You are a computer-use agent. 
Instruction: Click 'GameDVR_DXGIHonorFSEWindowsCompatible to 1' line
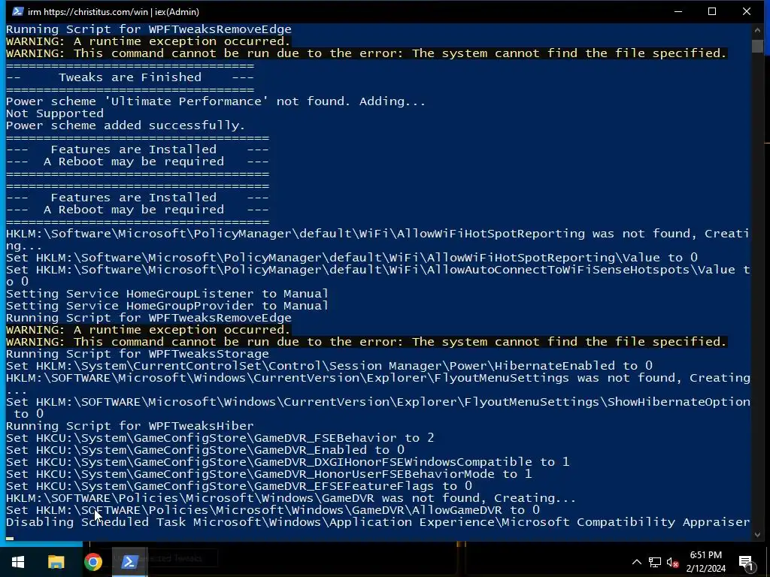[x=287, y=462]
